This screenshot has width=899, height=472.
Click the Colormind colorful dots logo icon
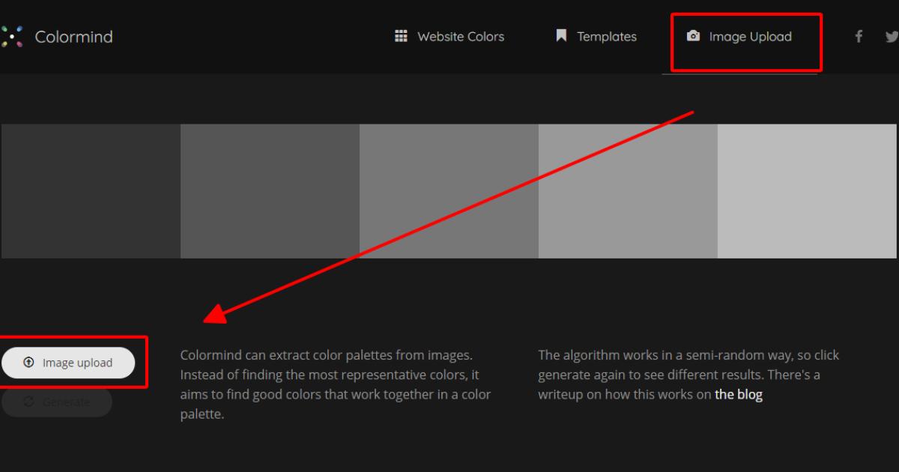point(13,36)
